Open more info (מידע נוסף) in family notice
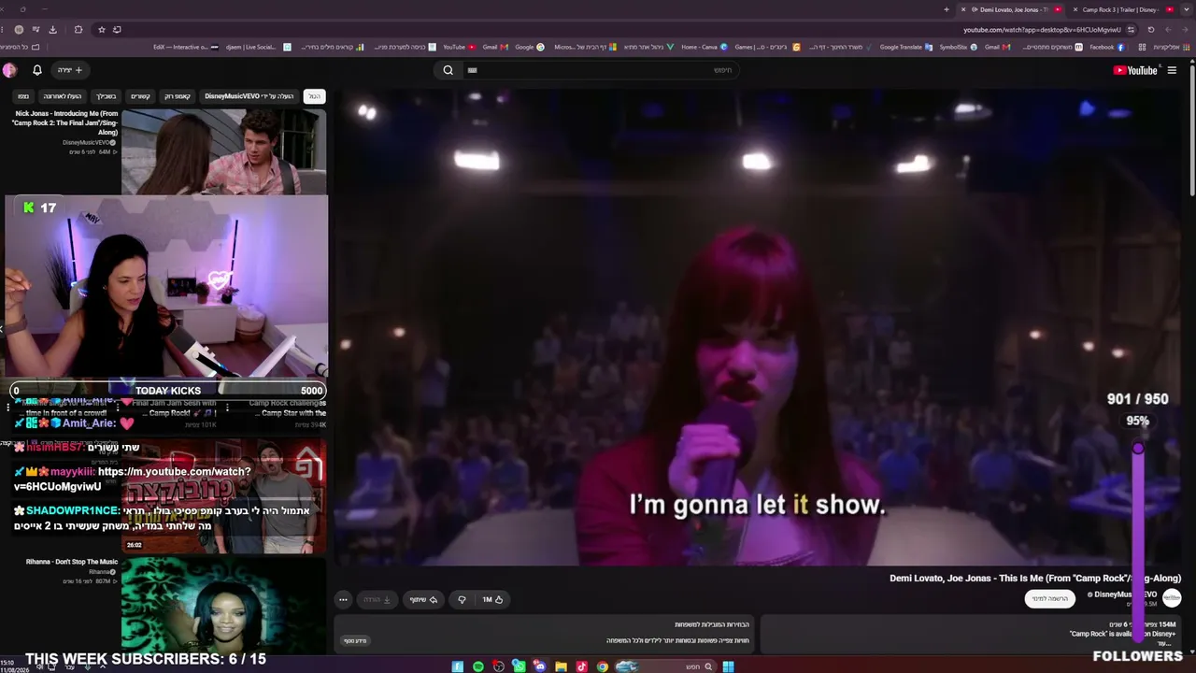 355,640
